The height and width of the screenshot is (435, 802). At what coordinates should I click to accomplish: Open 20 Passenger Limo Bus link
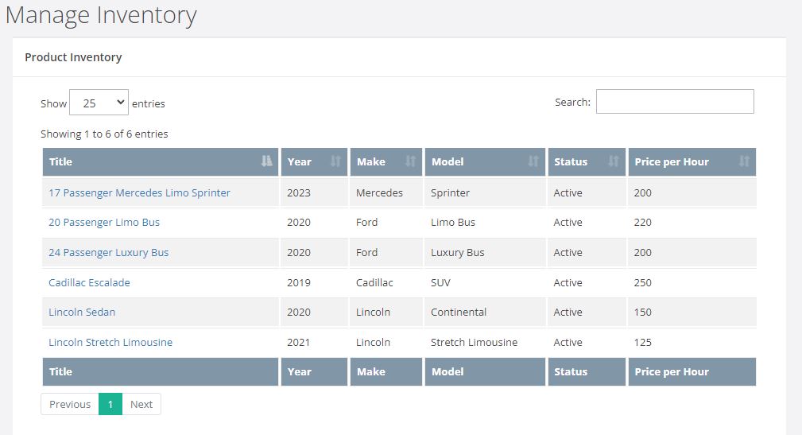point(104,223)
